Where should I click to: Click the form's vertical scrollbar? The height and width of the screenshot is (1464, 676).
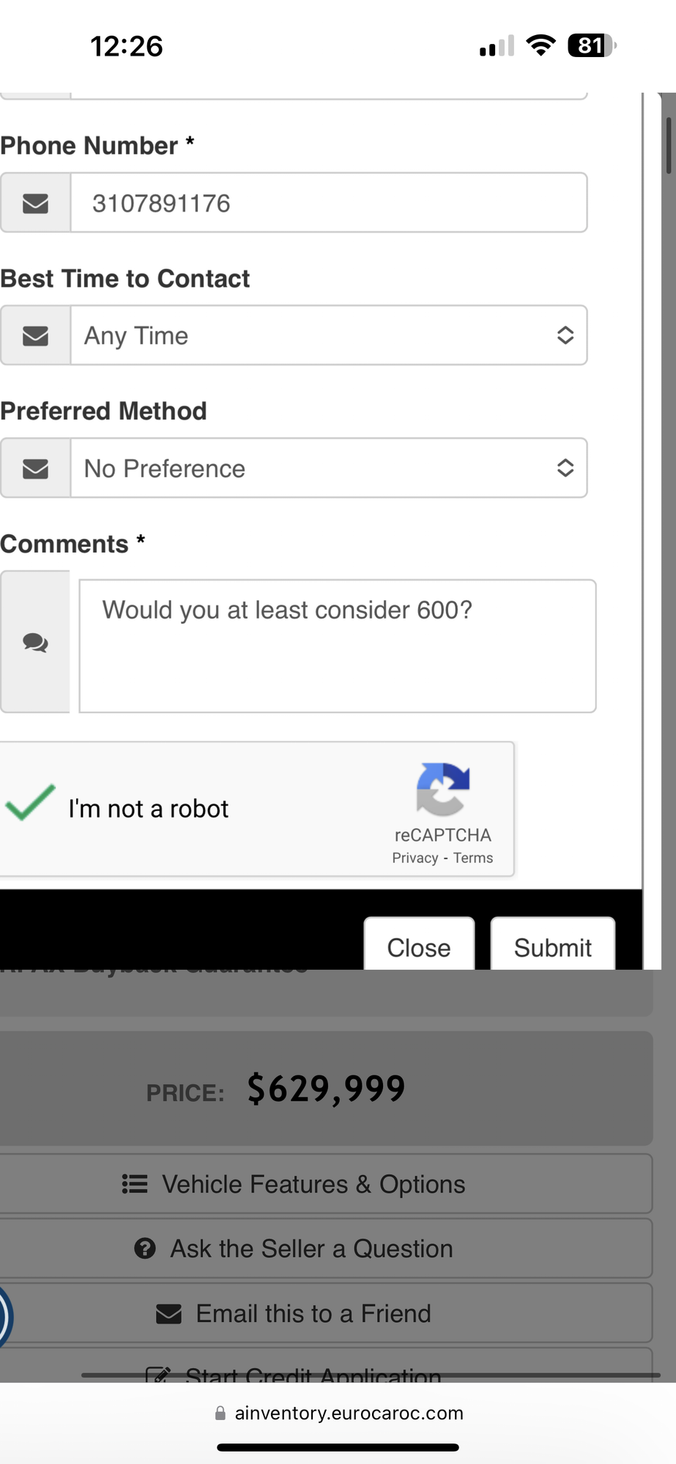pos(668,145)
